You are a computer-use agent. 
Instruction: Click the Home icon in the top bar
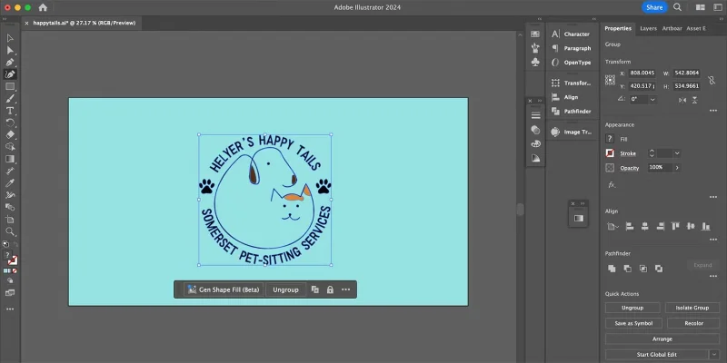tap(42, 7)
